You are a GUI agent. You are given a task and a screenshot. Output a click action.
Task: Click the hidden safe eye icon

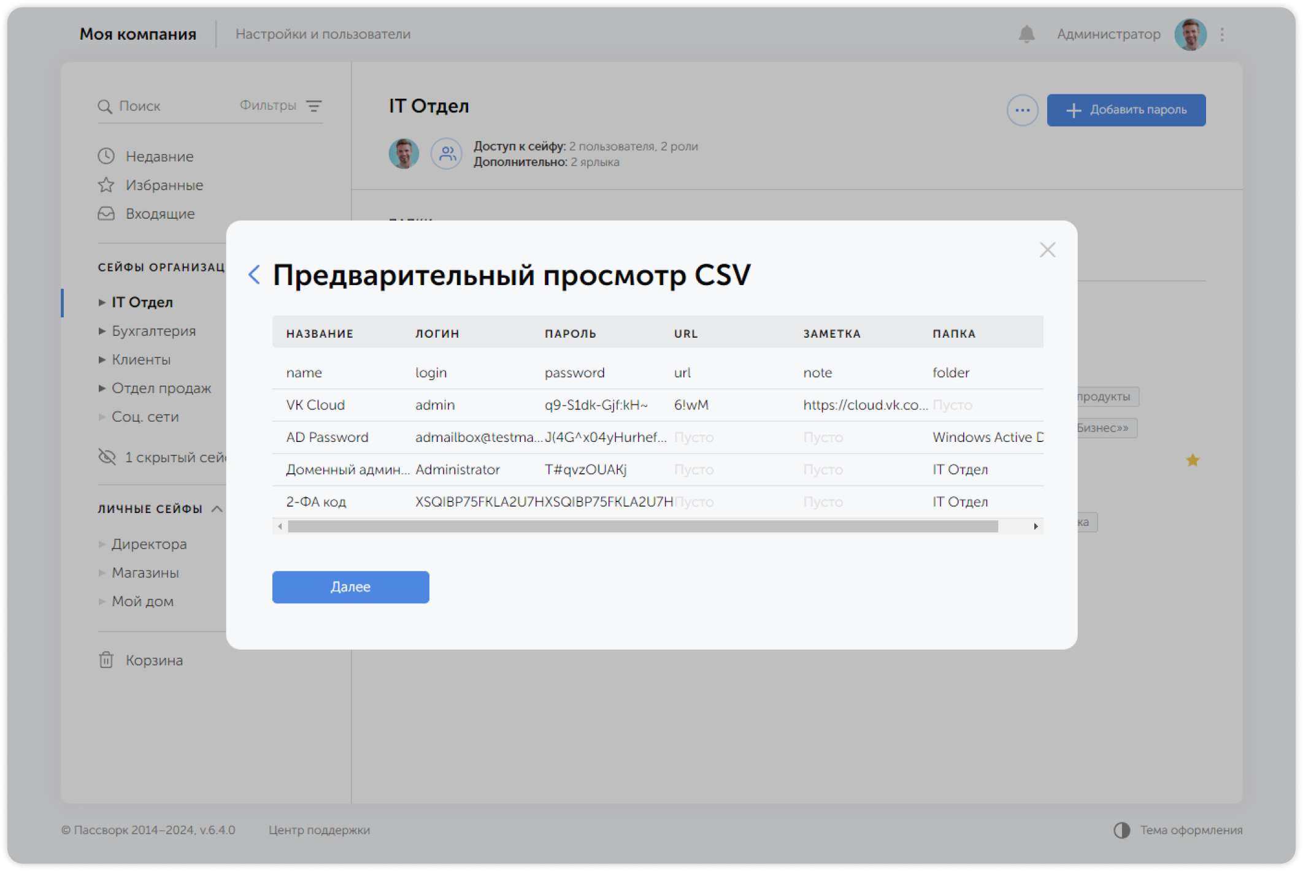pyautogui.click(x=107, y=457)
